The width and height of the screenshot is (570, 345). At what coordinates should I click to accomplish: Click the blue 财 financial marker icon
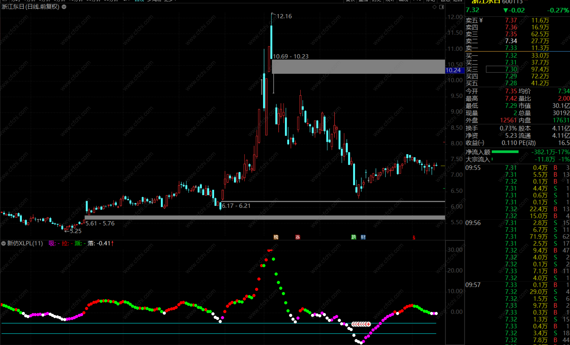point(363,237)
